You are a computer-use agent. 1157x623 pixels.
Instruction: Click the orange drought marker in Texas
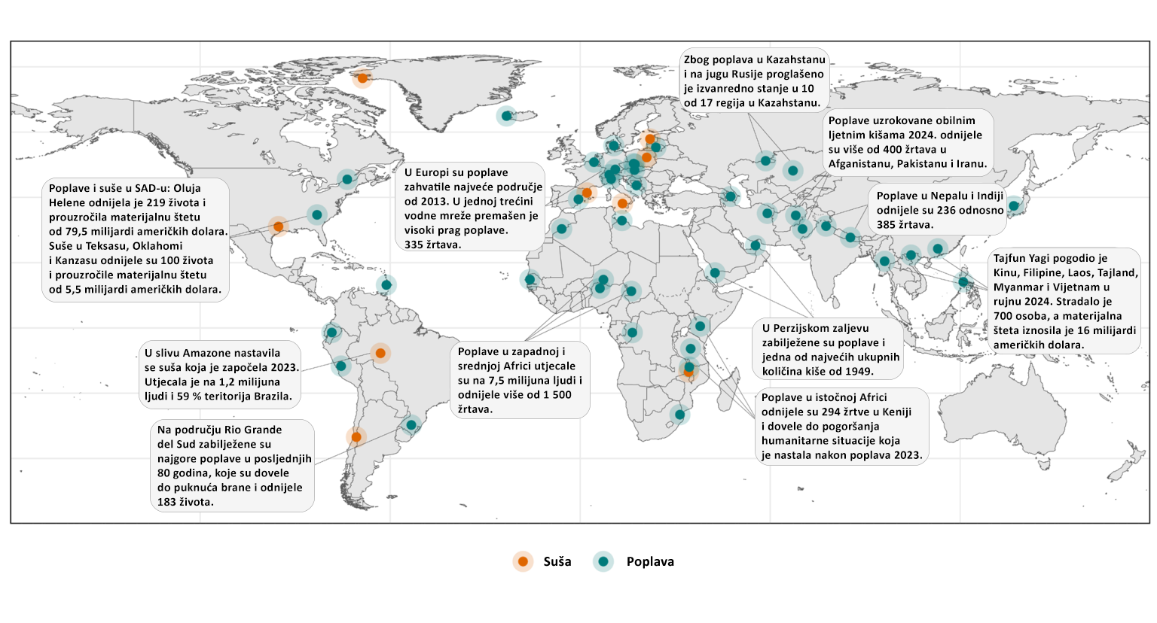coord(278,226)
